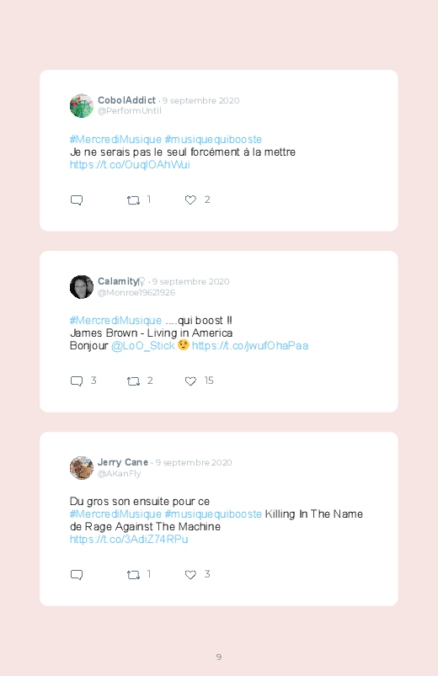The height and width of the screenshot is (676, 438).
Task: Open #MercrediMusique hashtag in Calamity's tweet
Action: point(115,321)
